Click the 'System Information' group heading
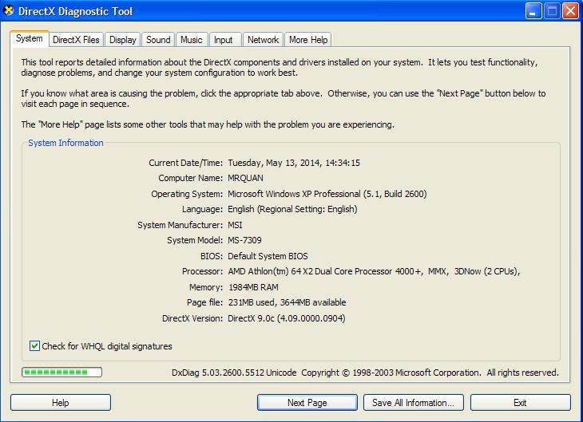Image resolution: width=583 pixels, height=422 pixels. coord(65,143)
